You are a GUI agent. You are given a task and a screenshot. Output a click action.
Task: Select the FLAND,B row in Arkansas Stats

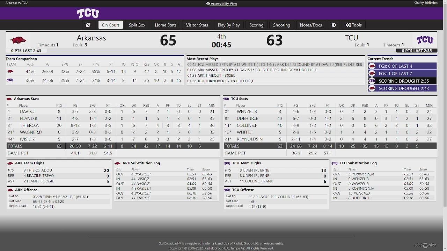click(113, 119)
